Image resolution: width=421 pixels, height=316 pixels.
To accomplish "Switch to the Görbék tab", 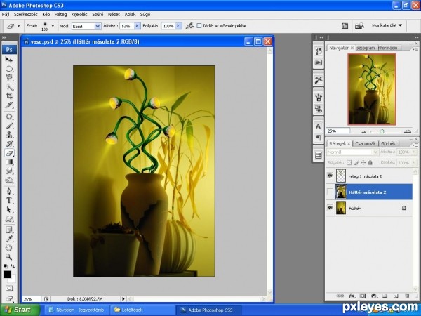I will pos(389,143).
